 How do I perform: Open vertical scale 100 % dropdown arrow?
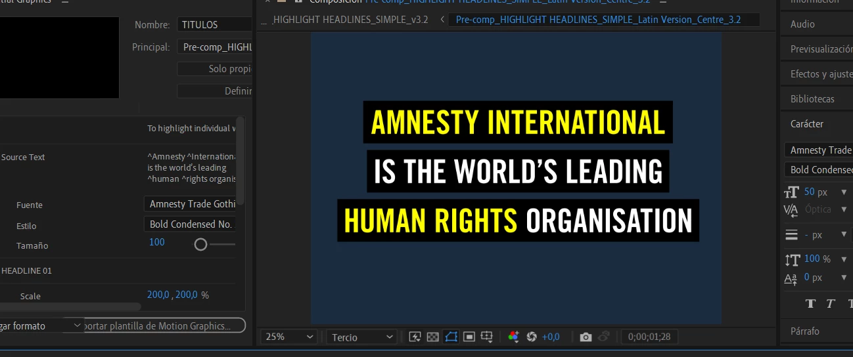(844, 259)
